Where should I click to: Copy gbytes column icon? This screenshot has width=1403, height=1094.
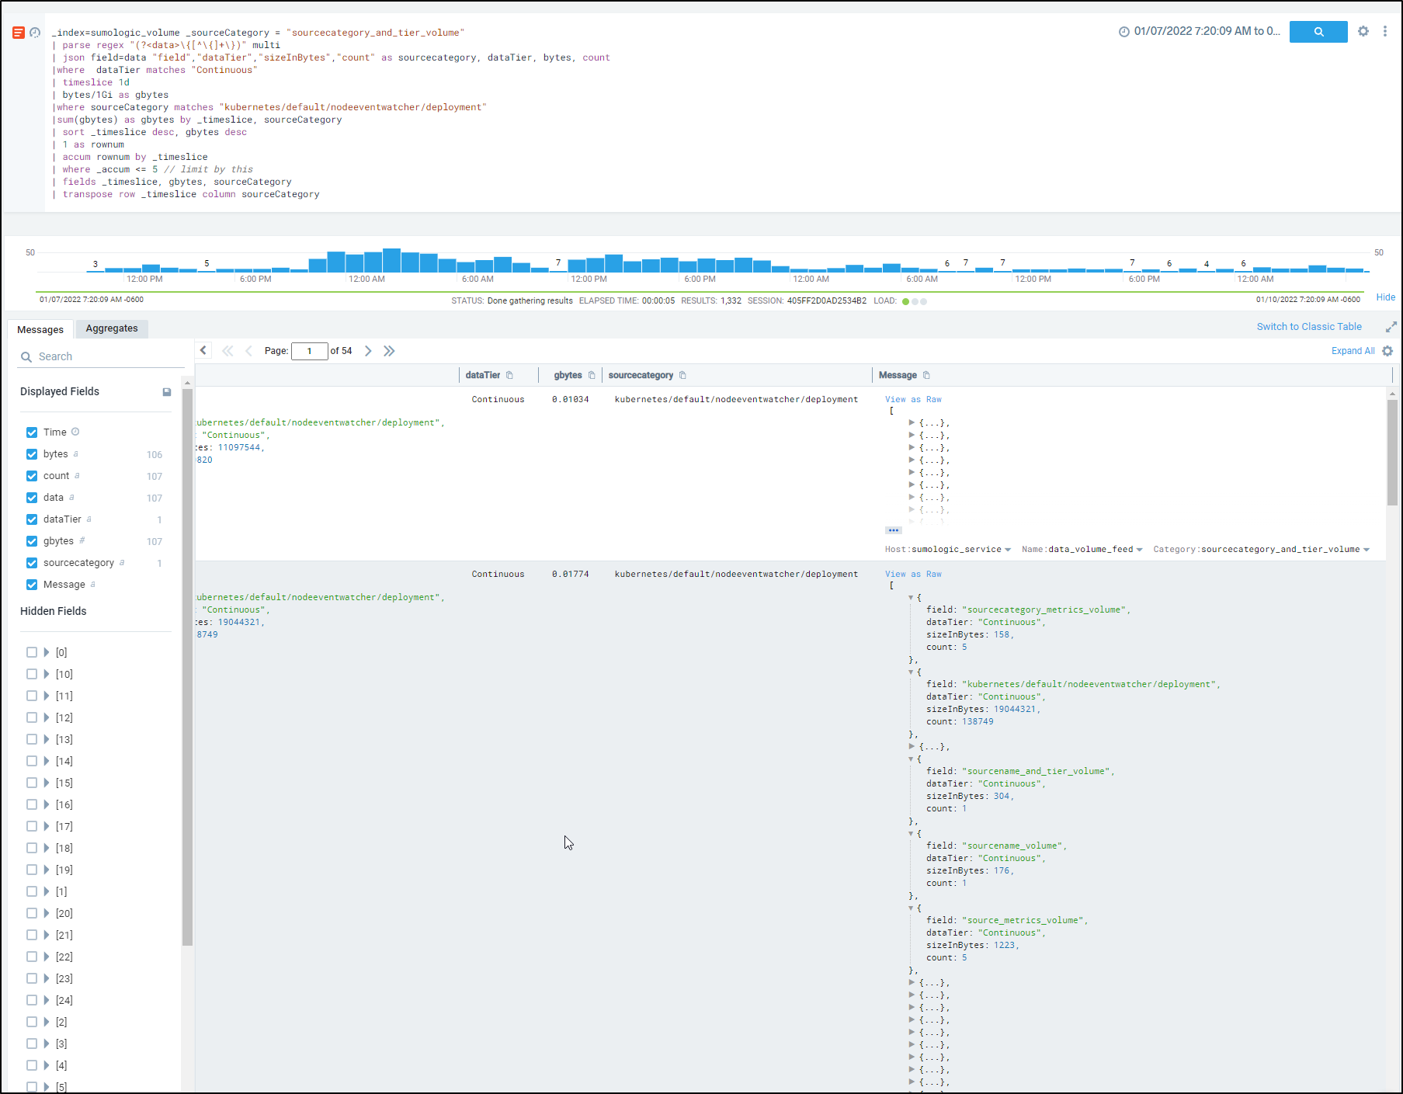coord(592,375)
